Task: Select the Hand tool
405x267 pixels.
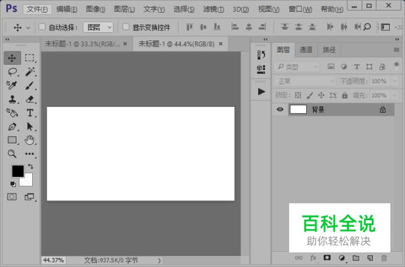Action: tap(29, 140)
